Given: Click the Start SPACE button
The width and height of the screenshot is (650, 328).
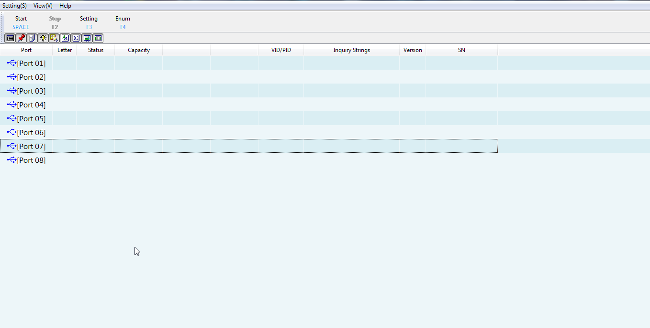Looking at the screenshot, I should [21, 22].
